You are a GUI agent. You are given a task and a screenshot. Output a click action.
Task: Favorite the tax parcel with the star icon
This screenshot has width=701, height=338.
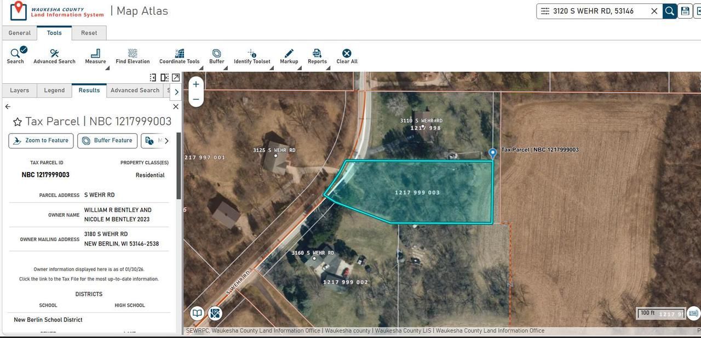click(18, 122)
